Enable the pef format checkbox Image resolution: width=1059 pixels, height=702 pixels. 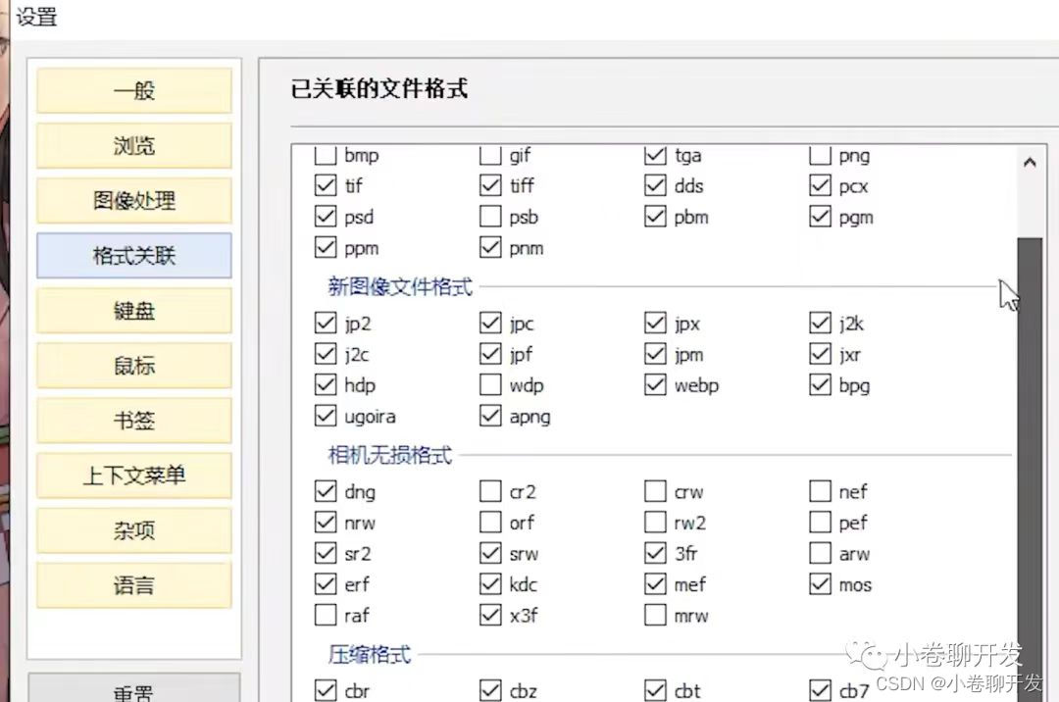click(x=820, y=523)
